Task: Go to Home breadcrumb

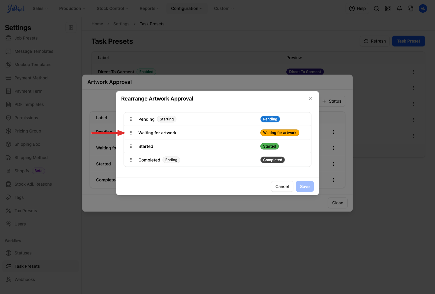Action: (97, 24)
